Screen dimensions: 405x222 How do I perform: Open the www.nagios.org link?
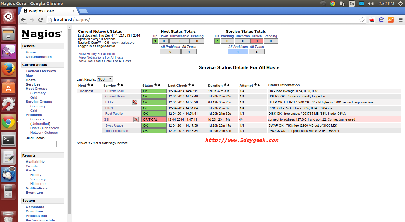coord(123,42)
